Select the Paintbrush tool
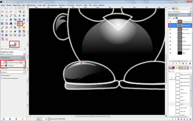 (2, 28)
